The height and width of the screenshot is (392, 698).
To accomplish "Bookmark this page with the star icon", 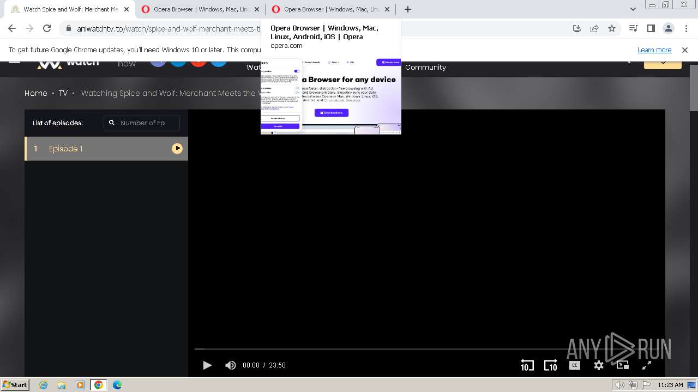I will click(612, 28).
